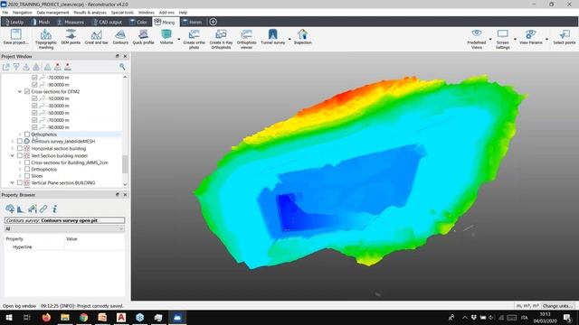Uncheck the -10.0000 m section checkbox
Viewport: 579px width, 325px height.
34,98
